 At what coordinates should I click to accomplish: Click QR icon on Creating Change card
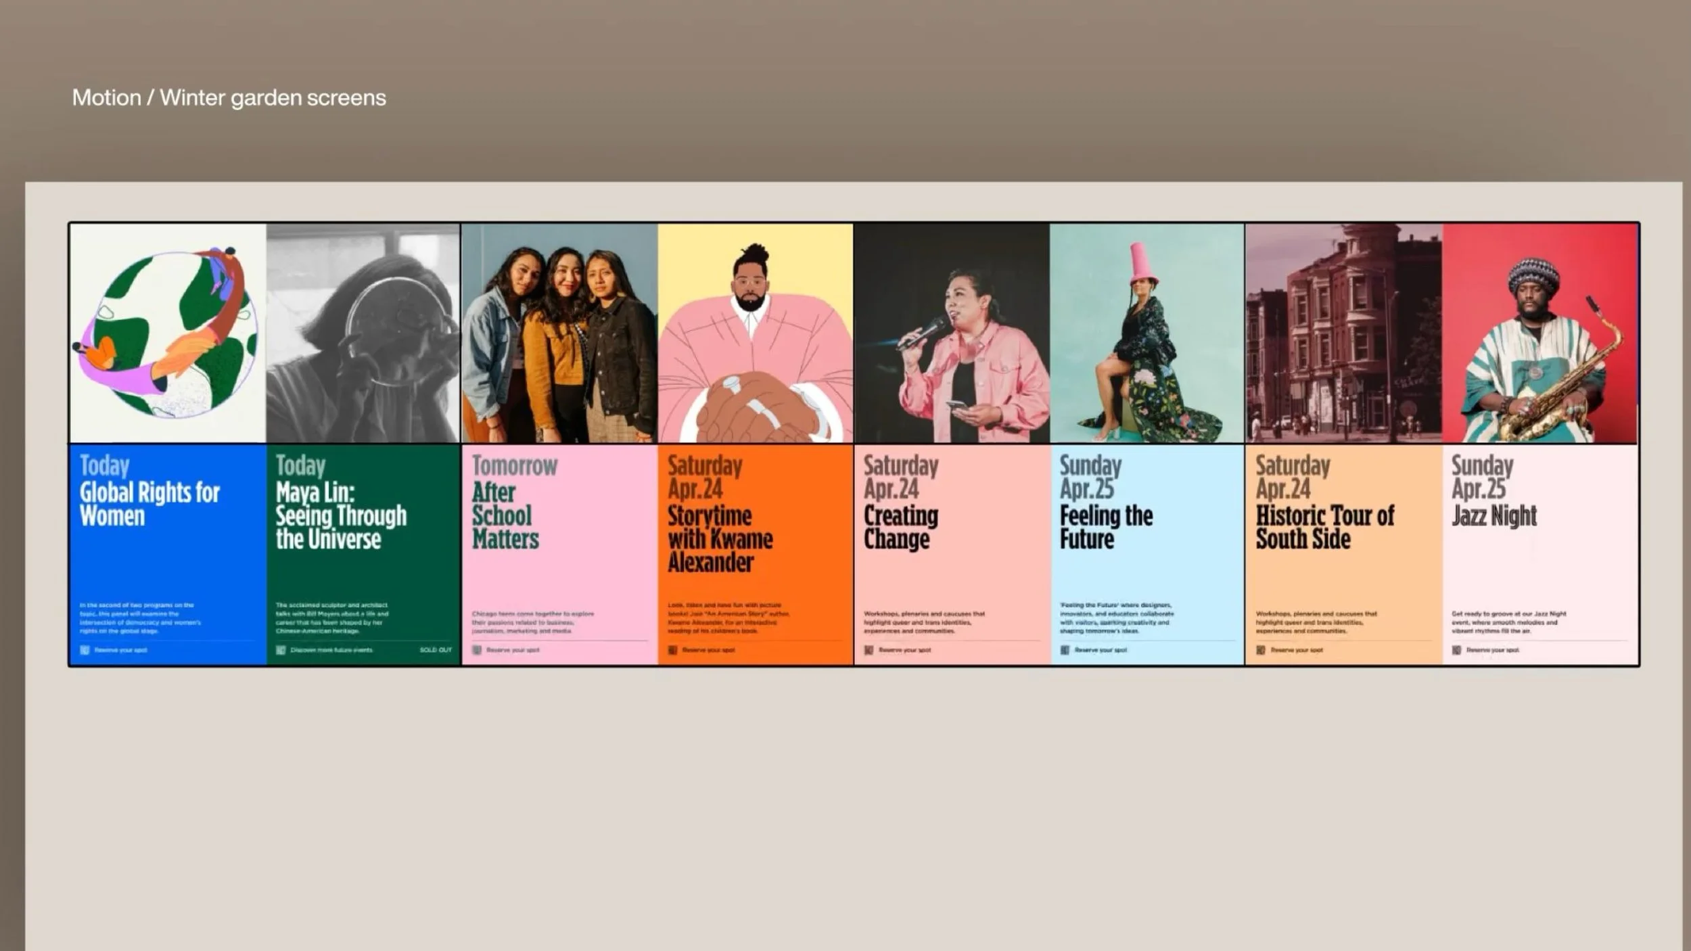[868, 650]
